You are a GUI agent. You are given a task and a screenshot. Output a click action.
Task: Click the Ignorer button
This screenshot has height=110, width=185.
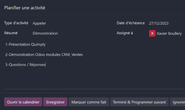(x=178, y=102)
